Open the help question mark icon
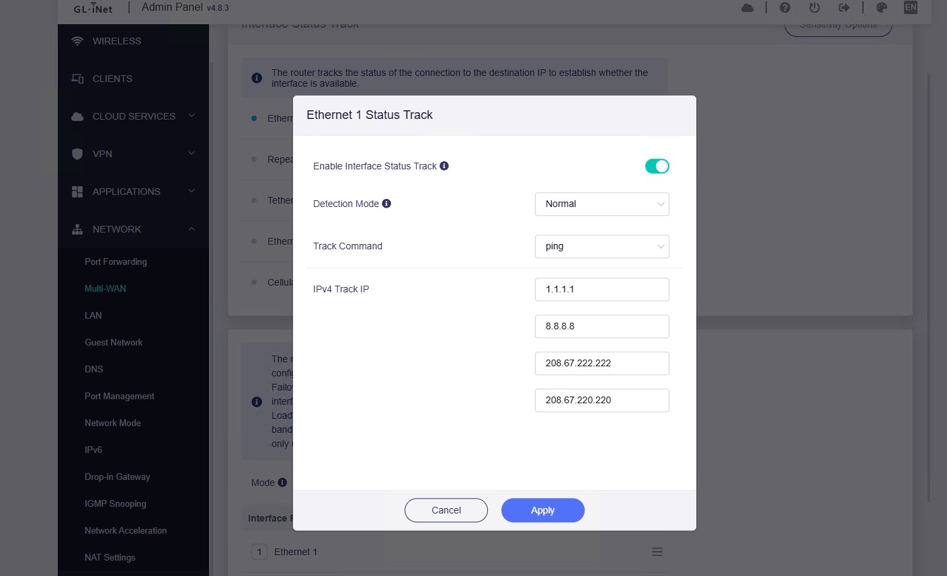 coord(785,8)
